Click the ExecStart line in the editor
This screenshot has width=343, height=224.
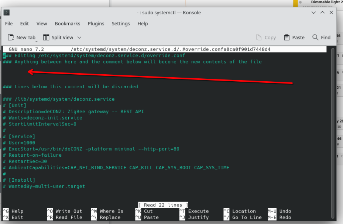point(91,149)
